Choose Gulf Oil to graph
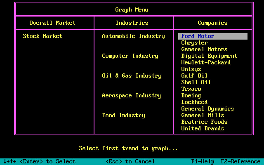Screen dimensions: 264x165 (x=194, y=75)
